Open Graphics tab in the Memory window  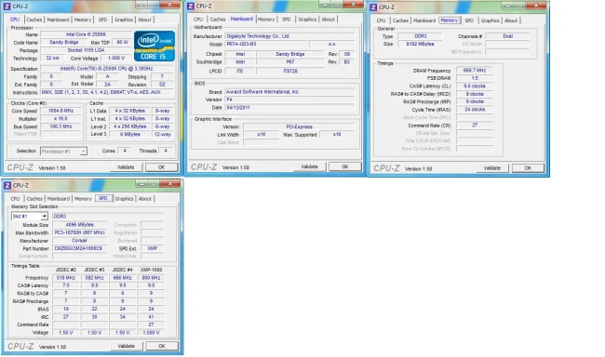(491, 20)
